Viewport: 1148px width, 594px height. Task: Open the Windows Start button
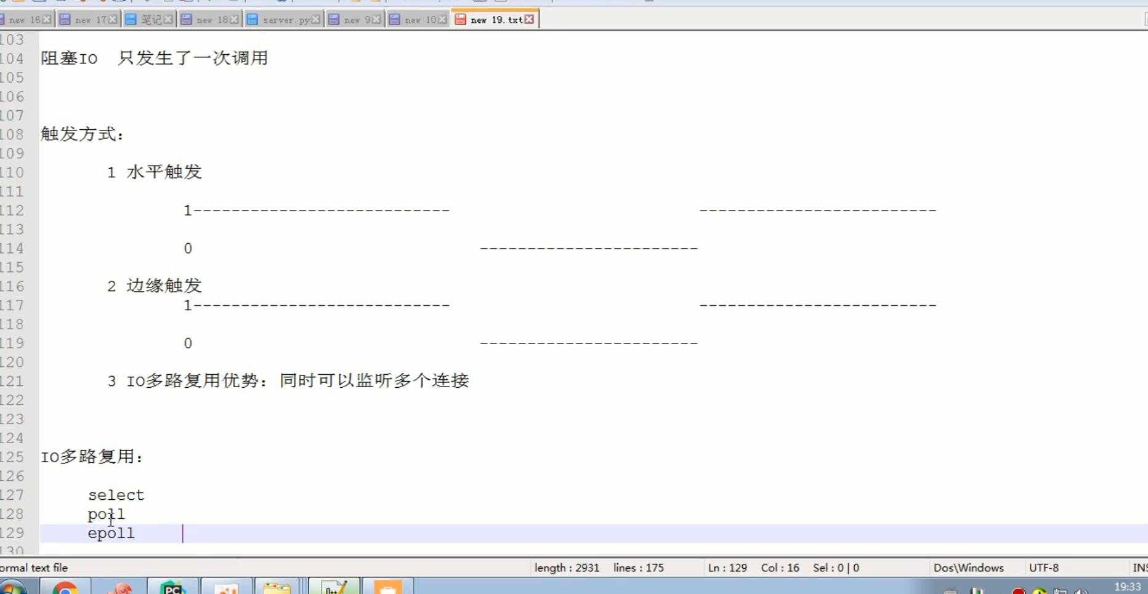(x=12, y=587)
